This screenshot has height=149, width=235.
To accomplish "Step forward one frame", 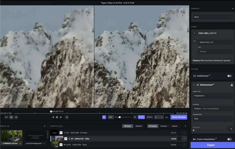I will coord(61,117).
